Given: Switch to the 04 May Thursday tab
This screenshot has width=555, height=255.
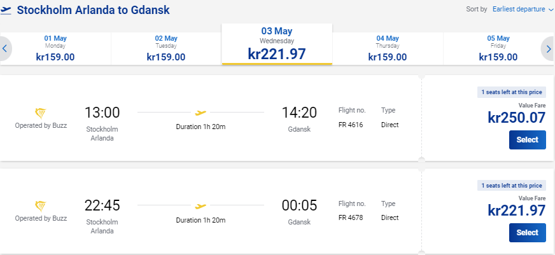Looking at the screenshot, I should [388, 48].
